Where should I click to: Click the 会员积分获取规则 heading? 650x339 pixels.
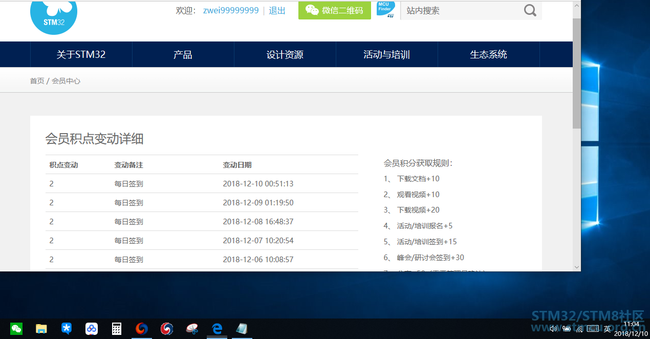[x=418, y=163]
